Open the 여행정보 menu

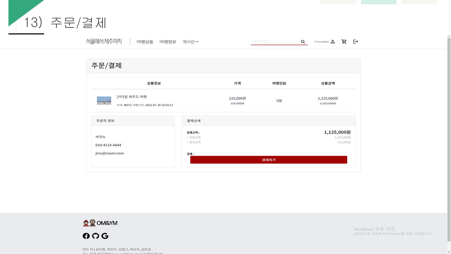pyautogui.click(x=168, y=42)
